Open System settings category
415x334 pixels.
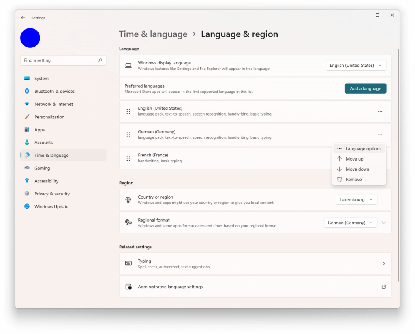(64, 78)
